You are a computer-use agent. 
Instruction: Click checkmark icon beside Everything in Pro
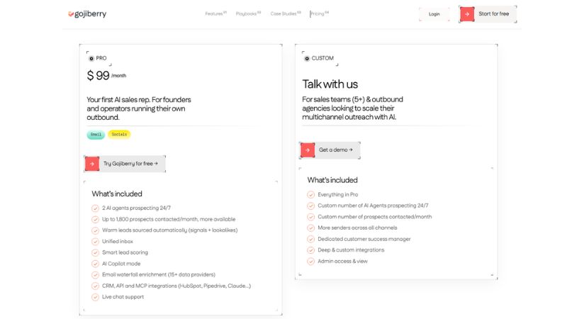coord(310,194)
